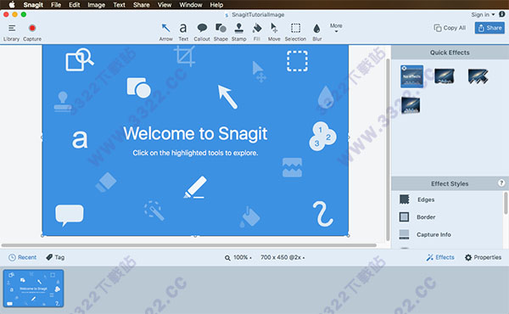Screen dimensions: 509x314
Task: Click the stamp icon on canvas
Action: [63, 102]
